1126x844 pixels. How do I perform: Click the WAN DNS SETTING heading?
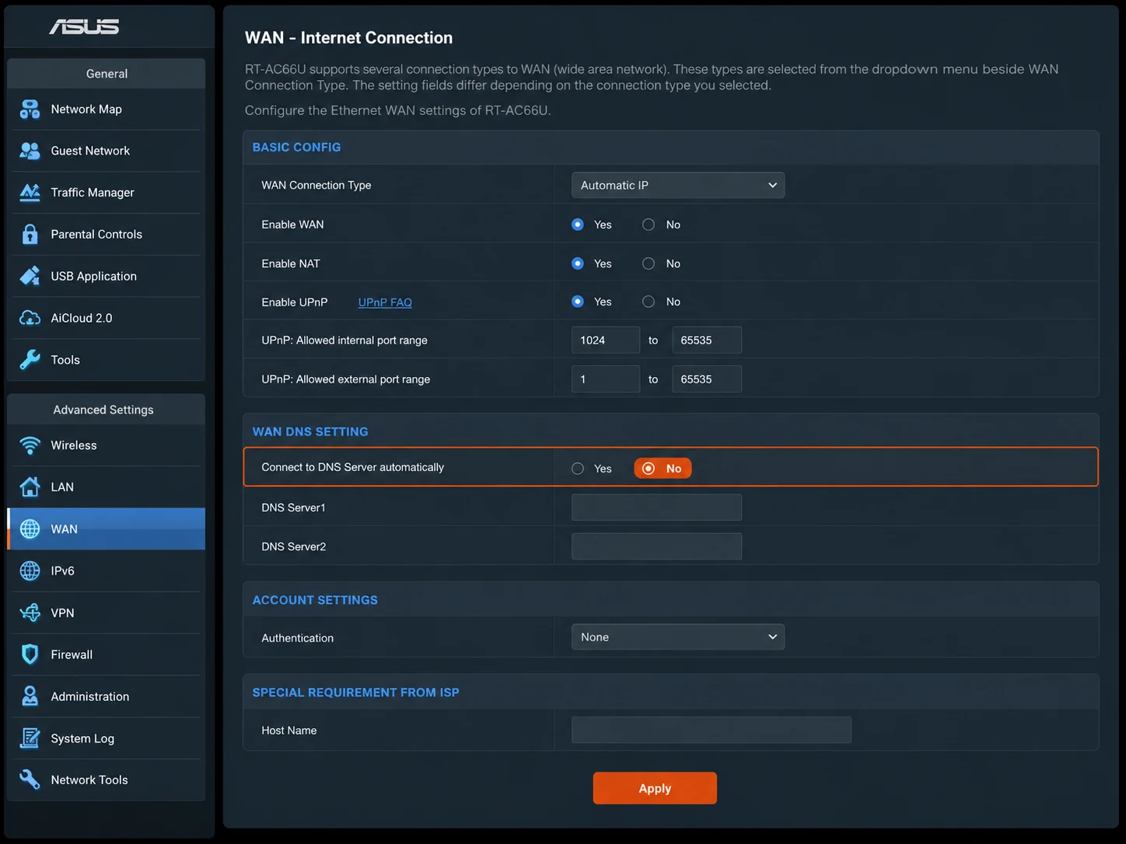click(310, 432)
